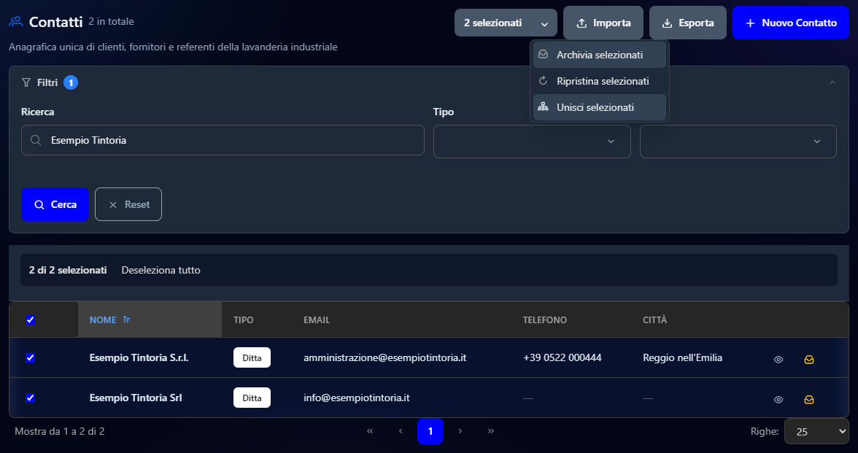
Task: Choose Archivia selezionati from the menu
Action: tap(600, 55)
